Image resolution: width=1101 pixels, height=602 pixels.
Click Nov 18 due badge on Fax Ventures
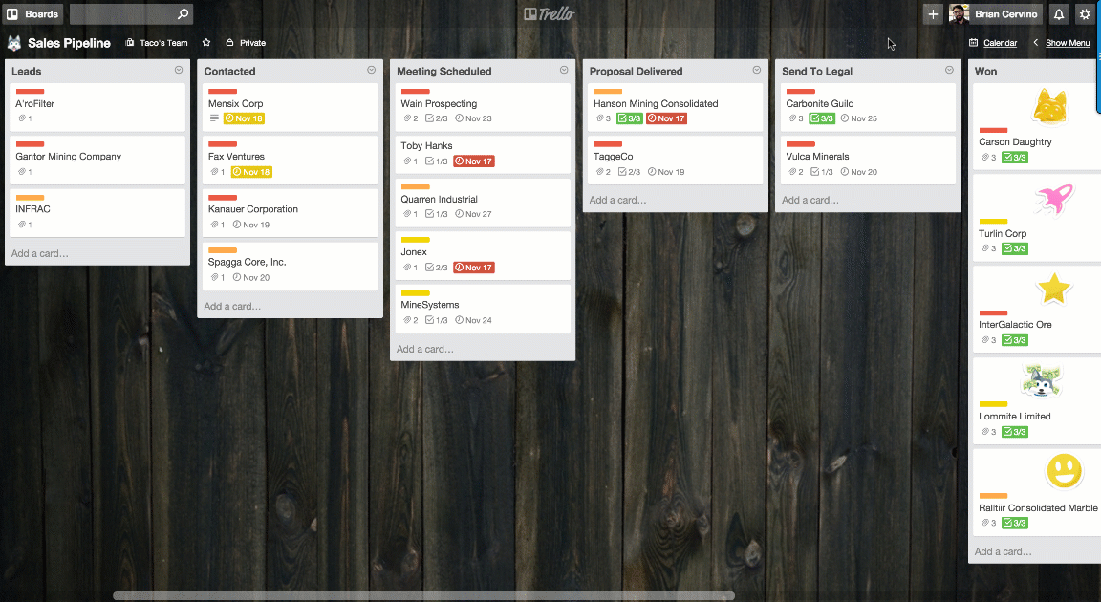[251, 172]
